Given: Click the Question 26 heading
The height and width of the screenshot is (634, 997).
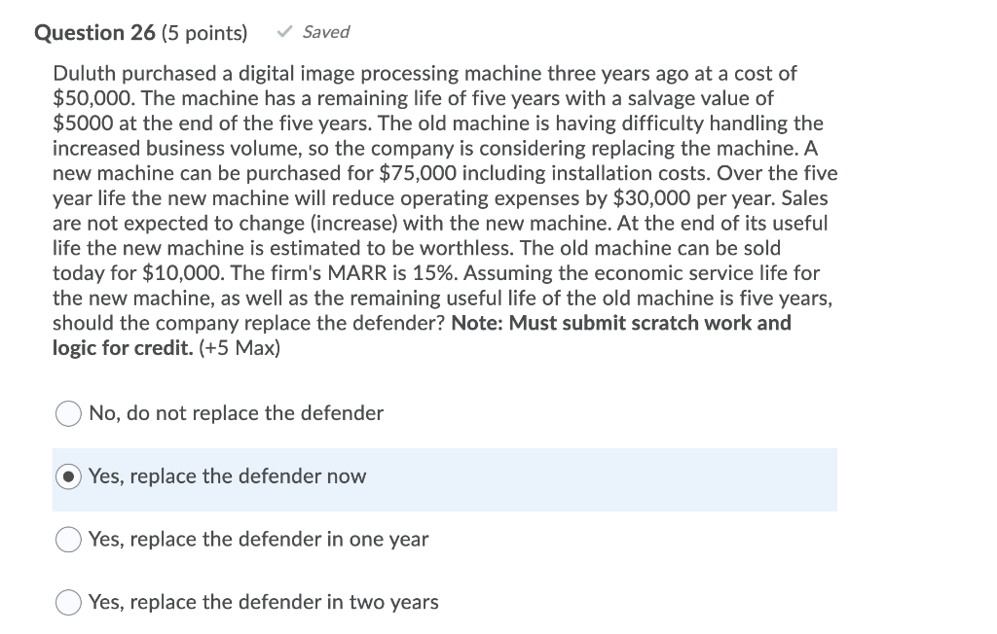Looking at the screenshot, I should [97, 32].
